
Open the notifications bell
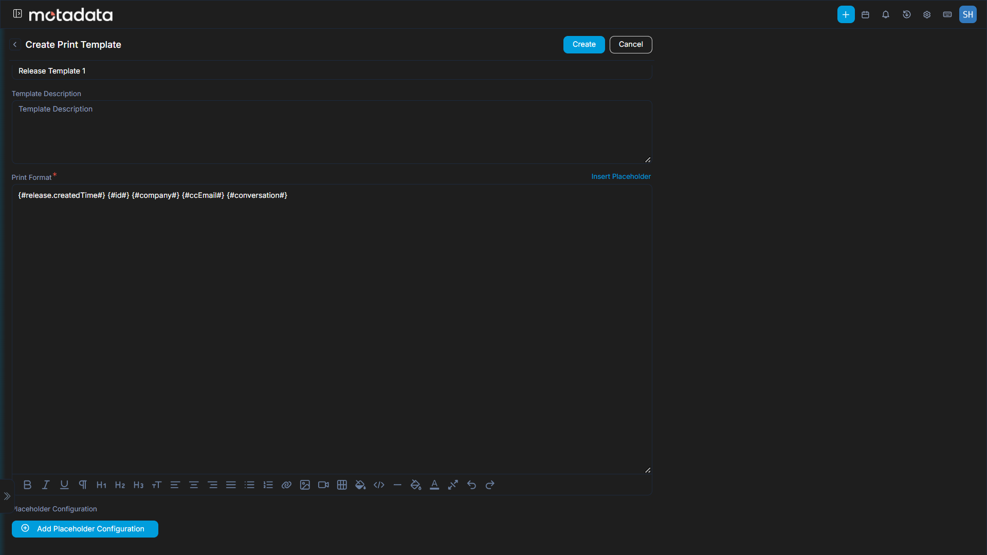886,14
